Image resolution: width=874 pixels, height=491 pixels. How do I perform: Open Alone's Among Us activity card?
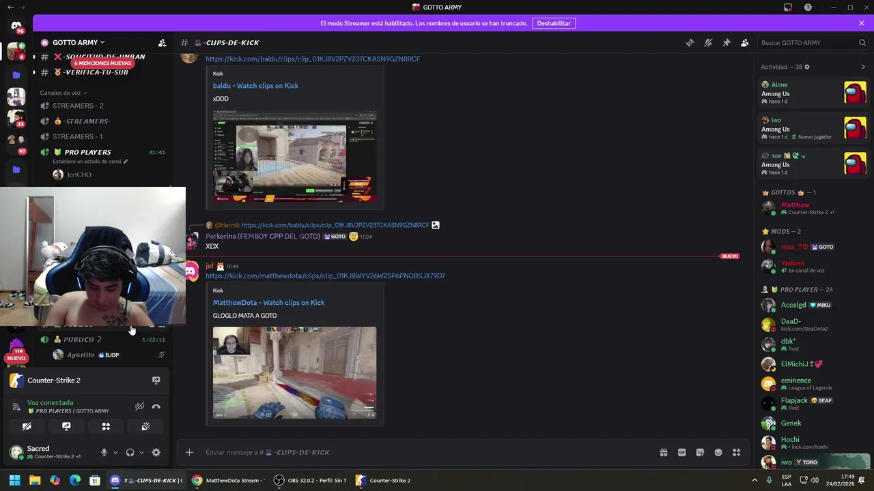[814, 93]
